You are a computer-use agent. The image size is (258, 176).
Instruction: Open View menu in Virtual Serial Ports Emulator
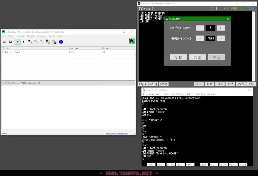click(x=10, y=36)
